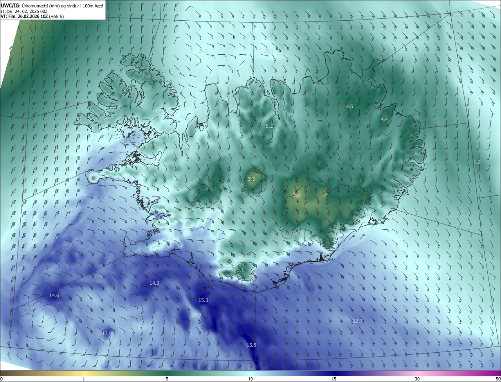This screenshot has width=501, height=382.
Task: Click the 15.3 value label
Action: coord(203,300)
